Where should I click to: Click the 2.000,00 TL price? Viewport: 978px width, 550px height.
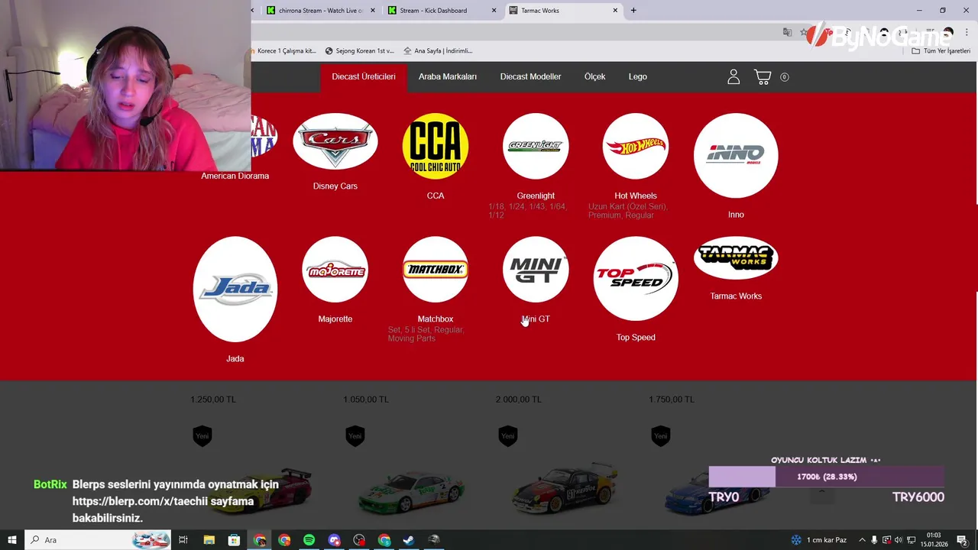[519, 400]
